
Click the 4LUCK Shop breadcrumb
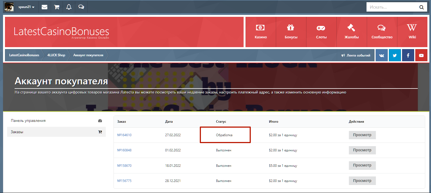(56, 55)
